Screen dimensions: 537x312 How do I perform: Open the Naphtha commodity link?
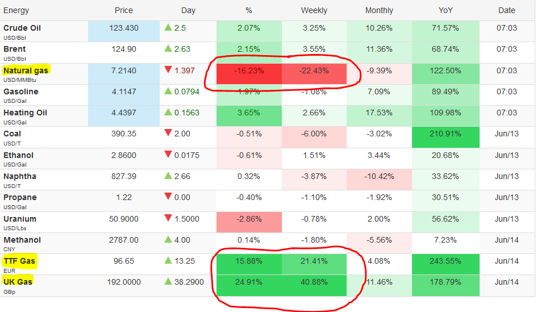click(x=20, y=176)
